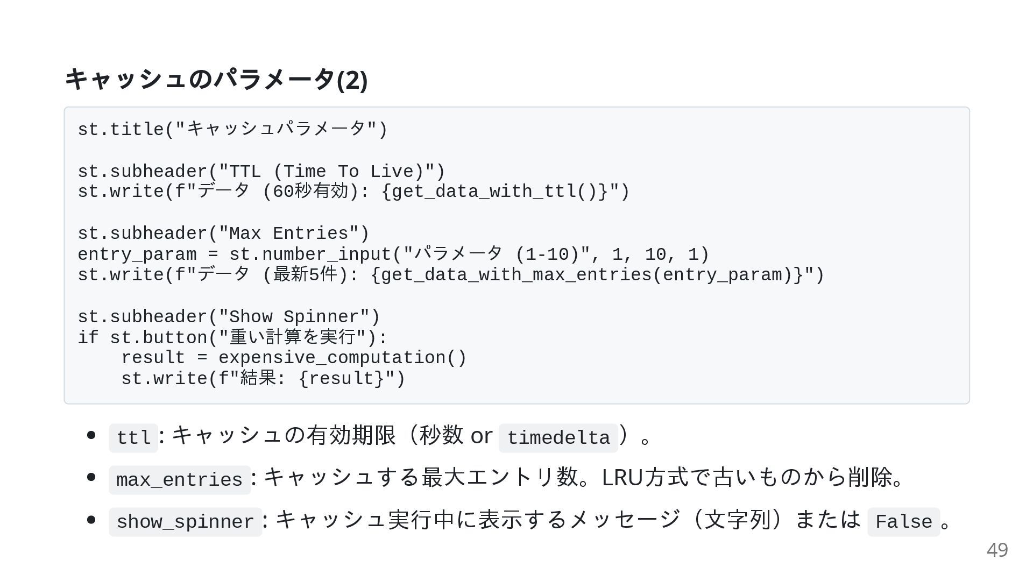The image size is (1033, 581).
Task: Click the expensive_computation() code line
Action: click(x=294, y=358)
